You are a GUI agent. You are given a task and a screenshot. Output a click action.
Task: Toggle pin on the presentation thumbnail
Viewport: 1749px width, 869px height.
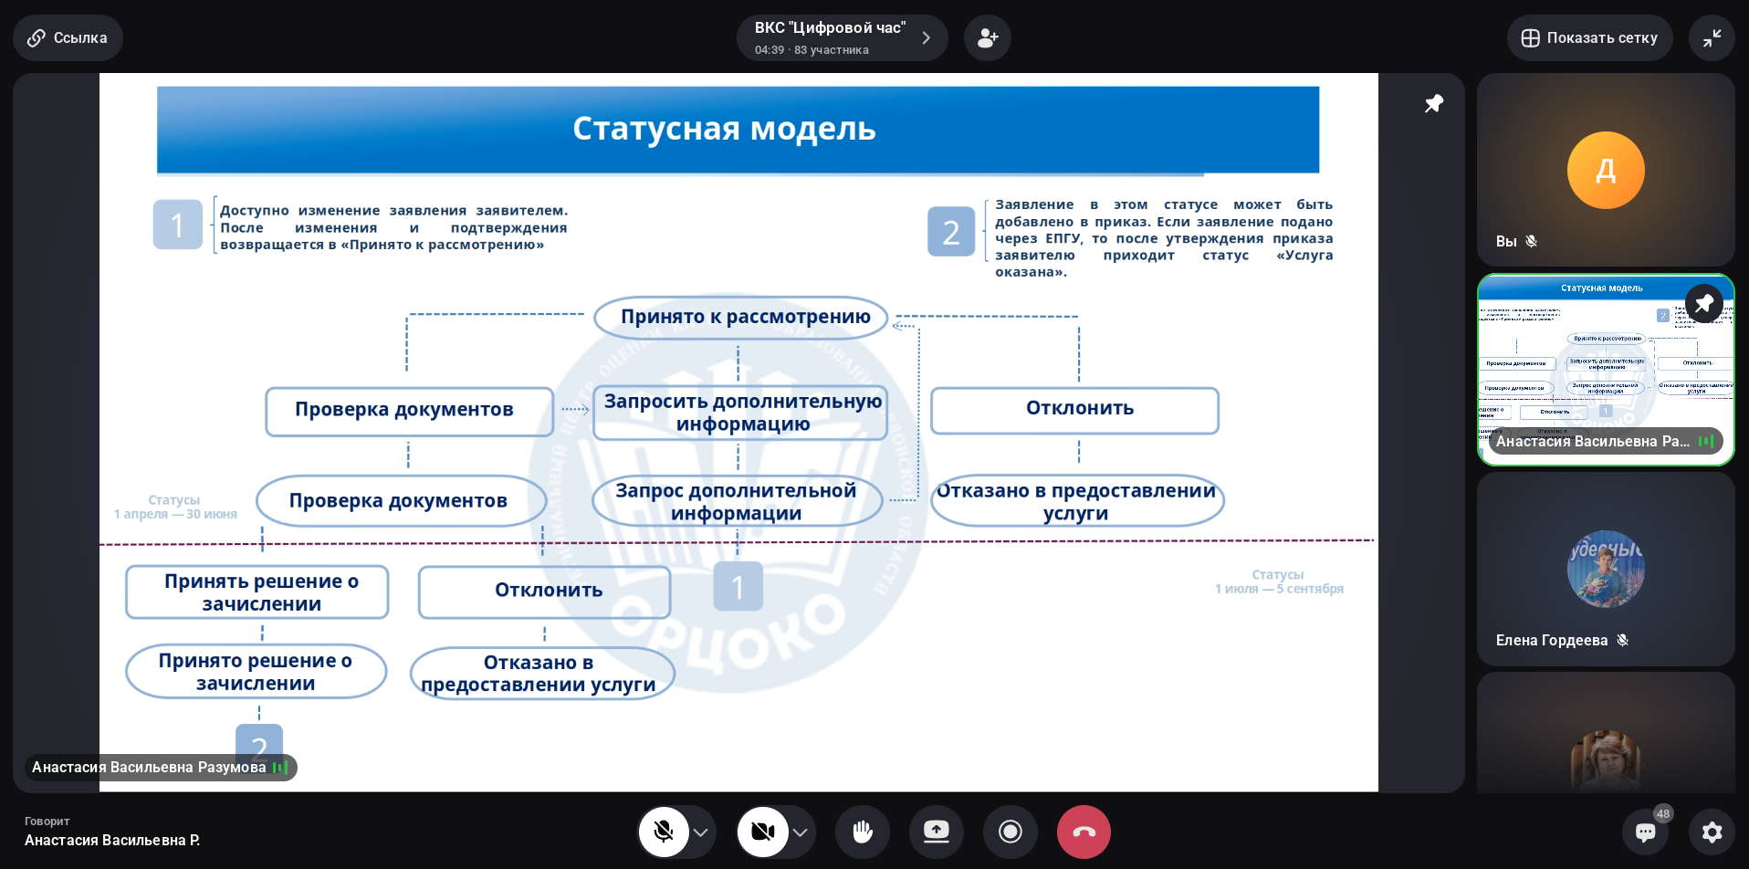click(1703, 304)
